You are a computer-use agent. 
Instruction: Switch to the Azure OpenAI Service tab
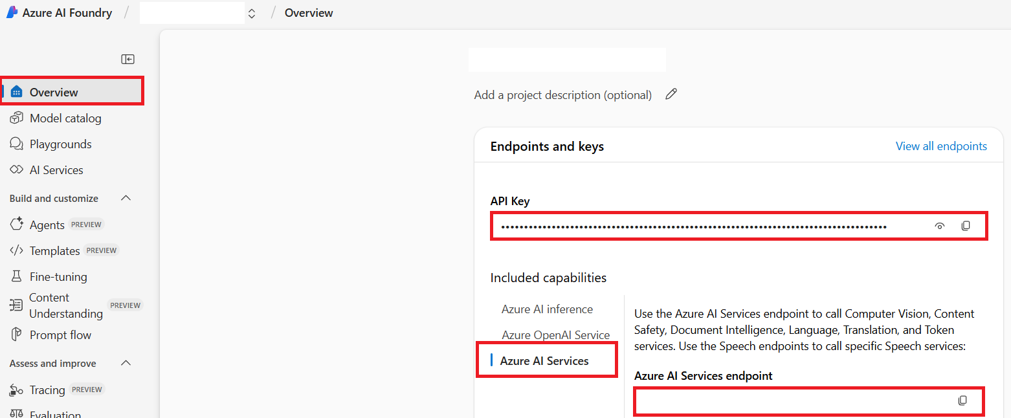pyautogui.click(x=555, y=335)
